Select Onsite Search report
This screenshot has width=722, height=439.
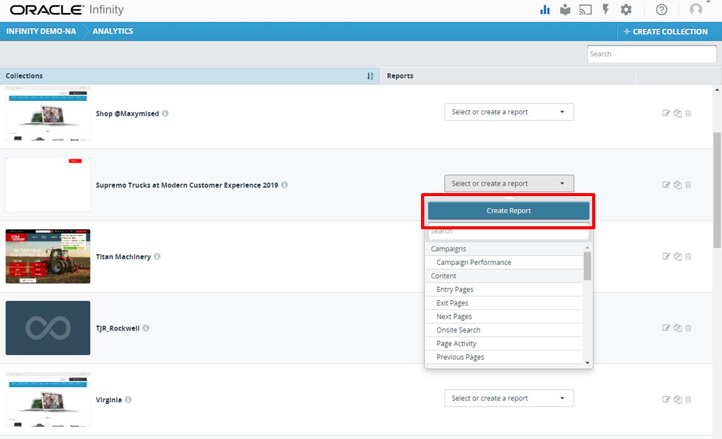click(503, 330)
